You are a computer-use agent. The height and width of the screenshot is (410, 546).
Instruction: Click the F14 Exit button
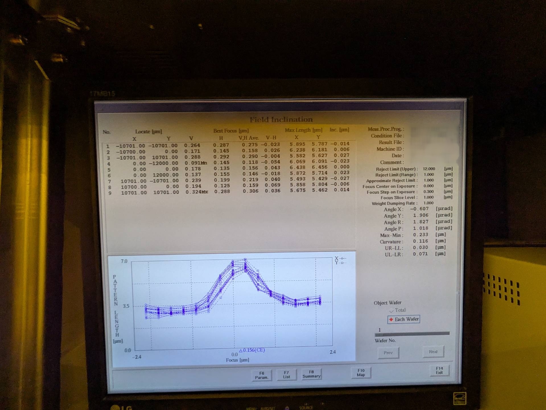439,370
